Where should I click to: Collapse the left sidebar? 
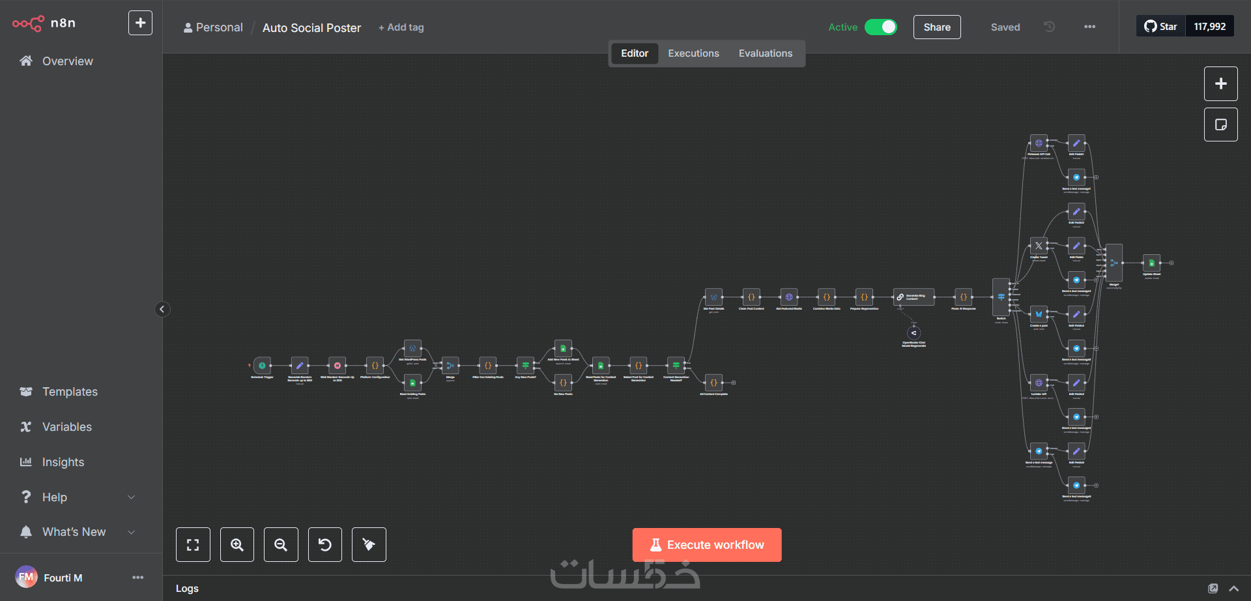[x=162, y=309]
